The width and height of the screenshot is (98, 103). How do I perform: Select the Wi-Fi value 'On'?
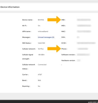[x=39, y=26]
